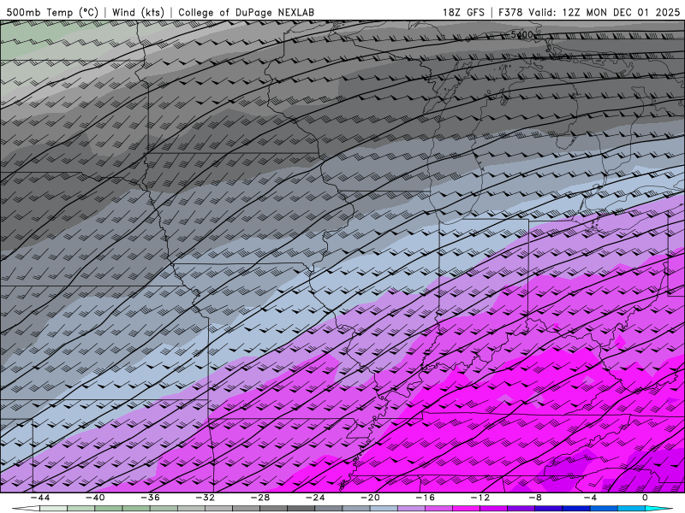Viewport: 685px width, 513px height.
Task: Click the '-4' colorbar value
Action: click(x=591, y=498)
